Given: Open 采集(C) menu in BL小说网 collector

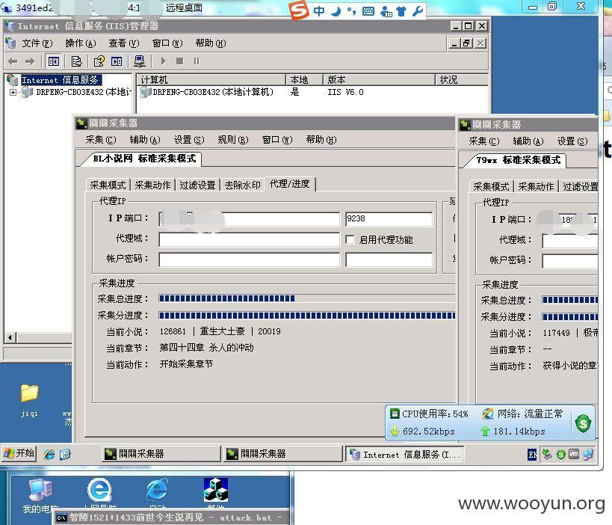Looking at the screenshot, I should click(x=101, y=140).
